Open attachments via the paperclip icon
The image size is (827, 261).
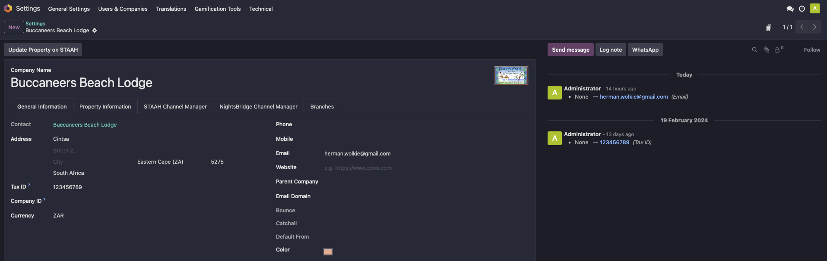pyautogui.click(x=766, y=50)
